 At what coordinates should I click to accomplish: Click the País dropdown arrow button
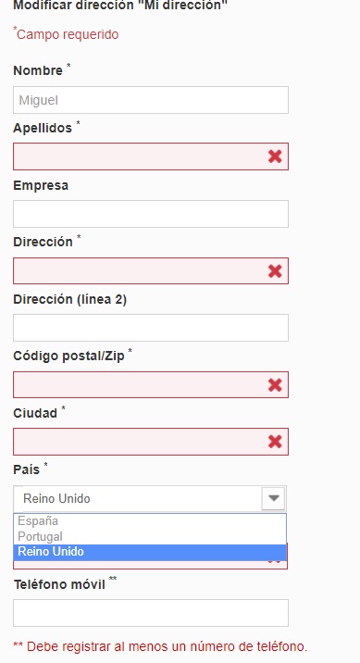click(273, 498)
